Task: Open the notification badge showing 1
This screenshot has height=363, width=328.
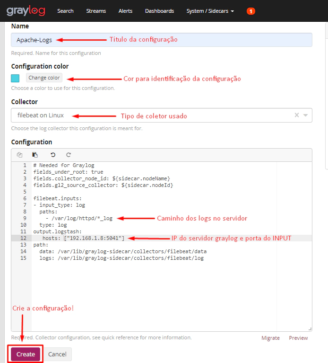Action: 250,11
